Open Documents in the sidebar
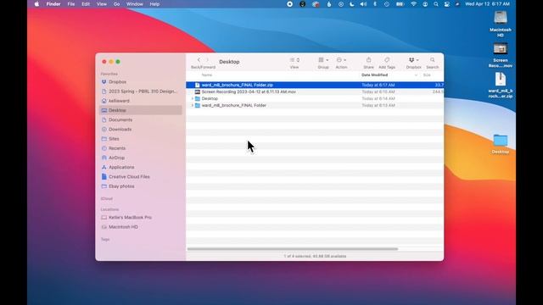Image resolution: width=543 pixels, height=305 pixels. pos(141,119)
